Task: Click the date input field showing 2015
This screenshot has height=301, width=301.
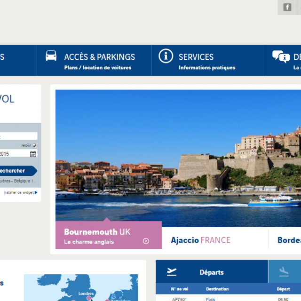Action: pyautogui.click(x=13, y=154)
